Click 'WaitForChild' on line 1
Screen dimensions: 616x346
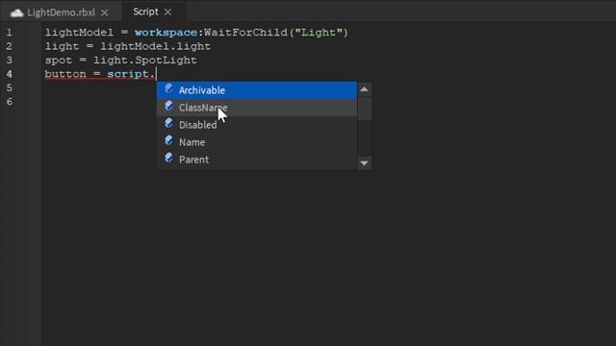(x=245, y=32)
